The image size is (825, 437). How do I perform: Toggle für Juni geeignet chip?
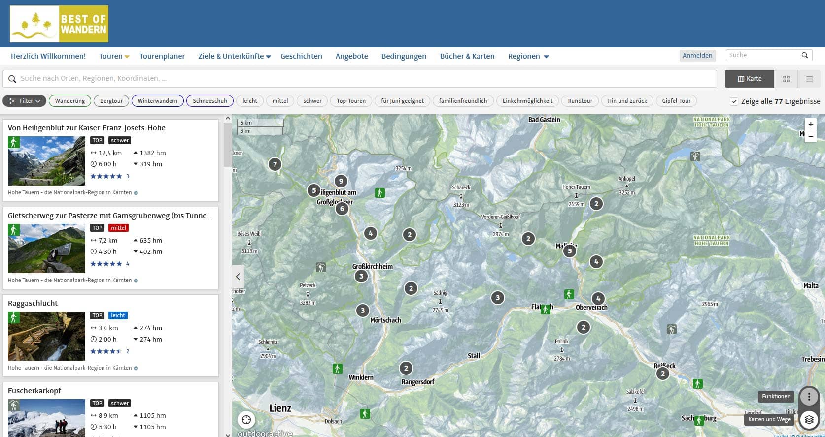[402, 101]
